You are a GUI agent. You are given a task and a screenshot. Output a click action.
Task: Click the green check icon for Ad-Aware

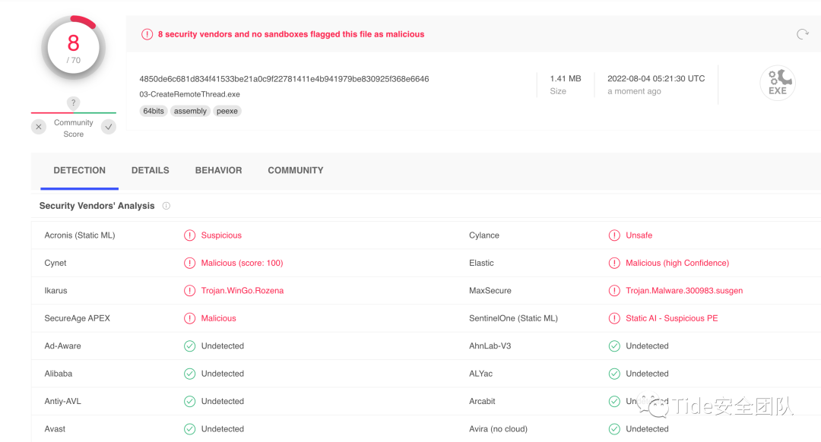coord(189,346)
